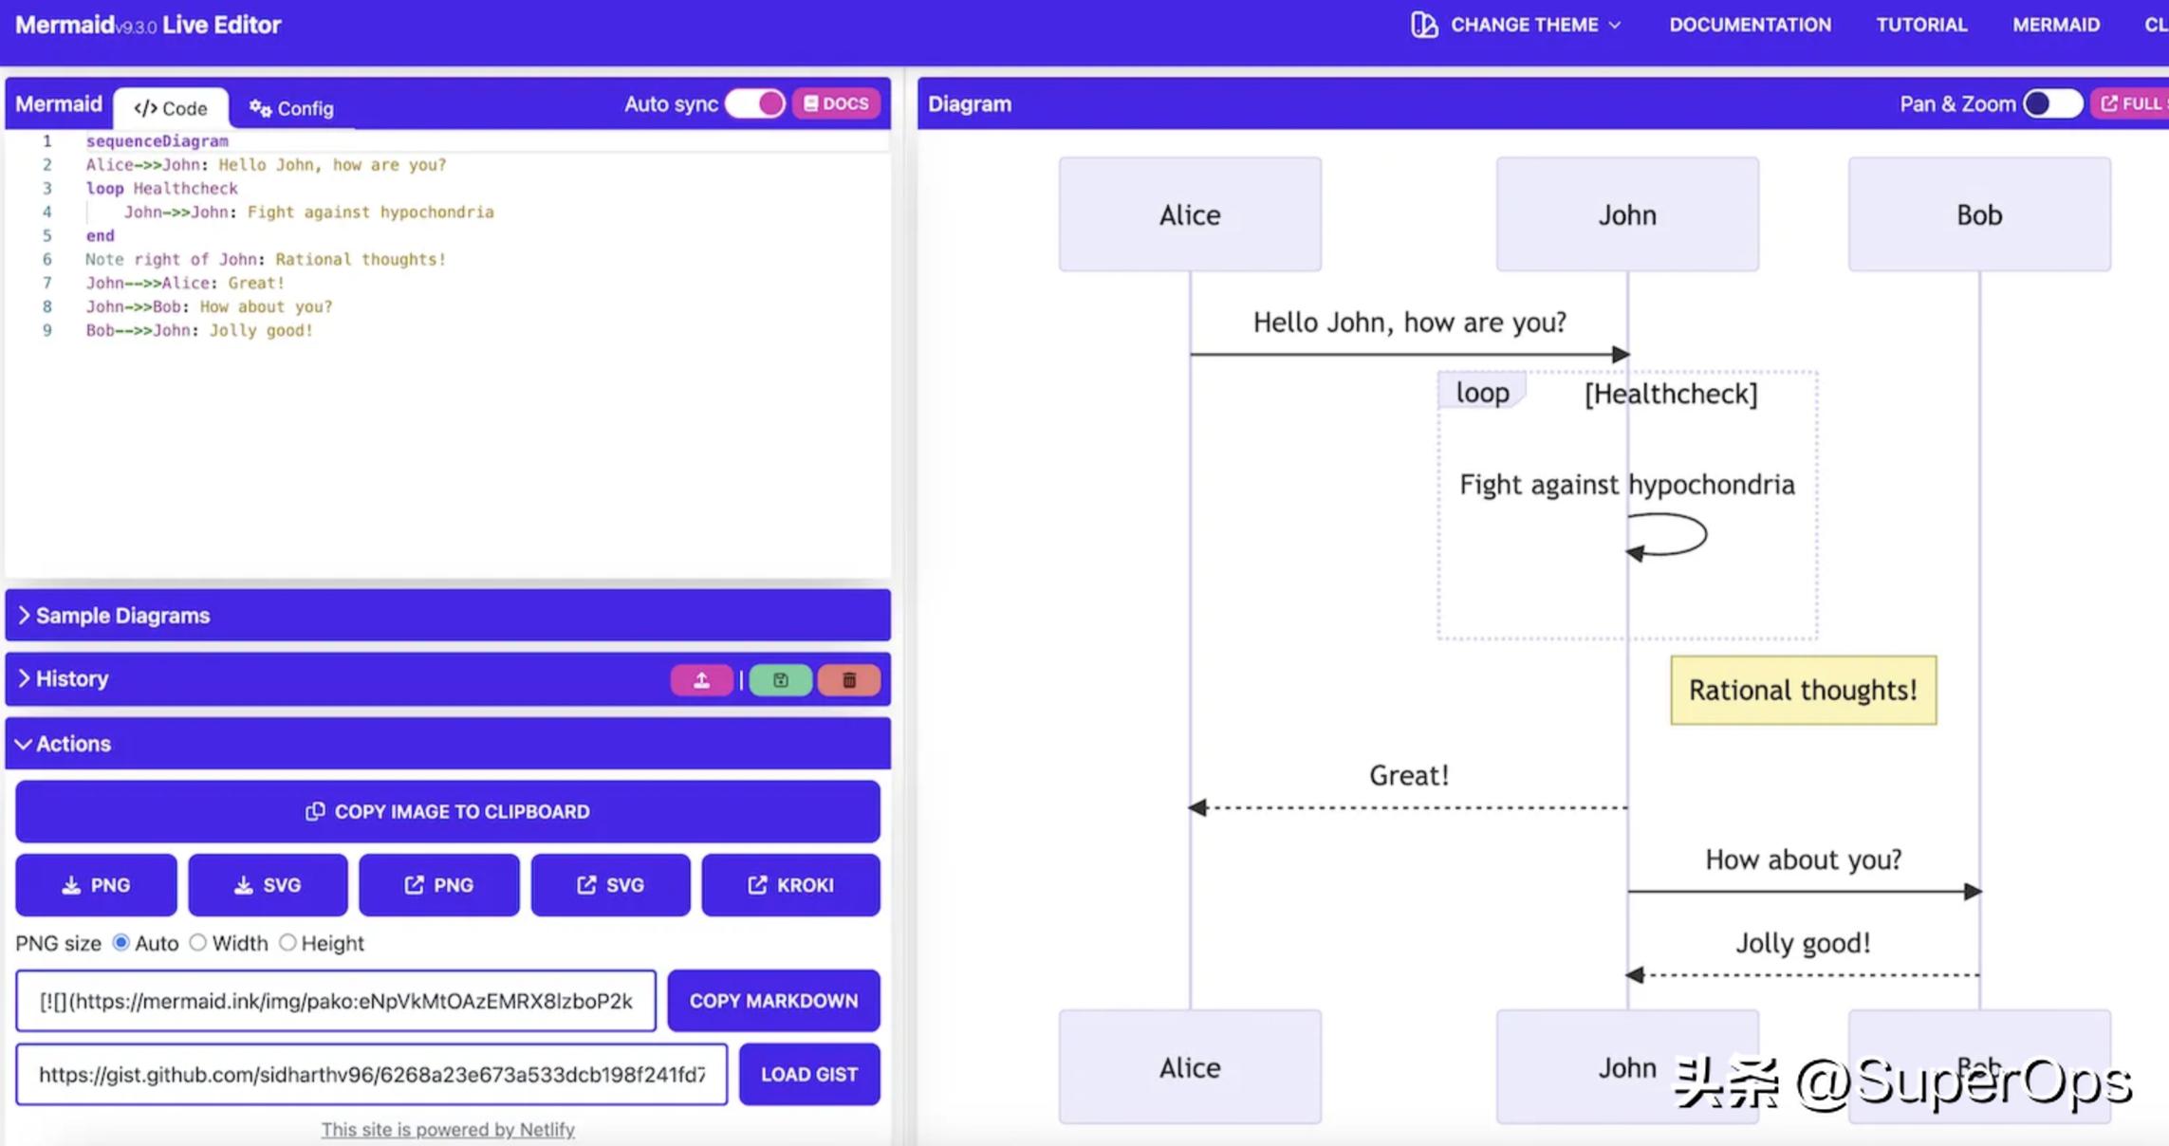Click the upload icon in History bar

tap(701, 680)
